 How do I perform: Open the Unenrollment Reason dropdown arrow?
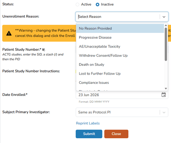point(164,17)
